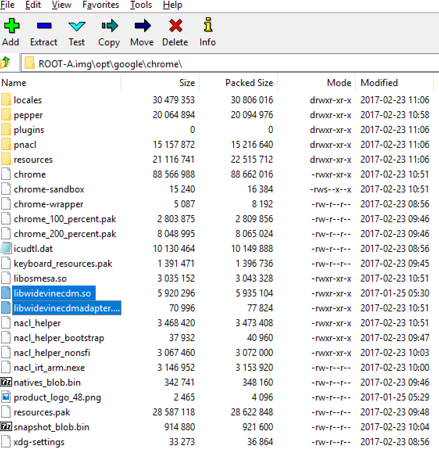This screenshot has width=439, height=451.
Task: Open the File menu
Action: 7,5
